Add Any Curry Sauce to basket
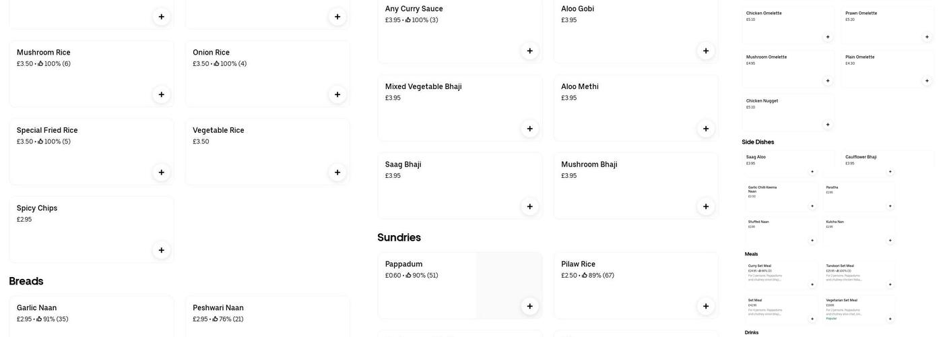The height and width of the screenshot is (337, 943). [x=529, y=51]
